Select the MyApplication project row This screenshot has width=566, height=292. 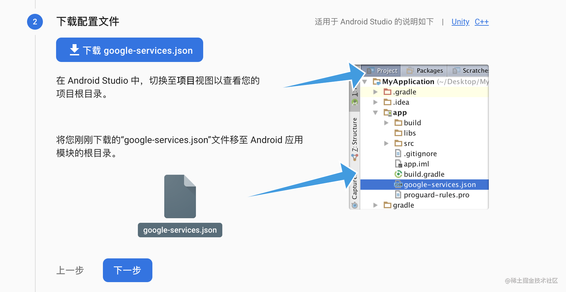[x=424, y=81]
